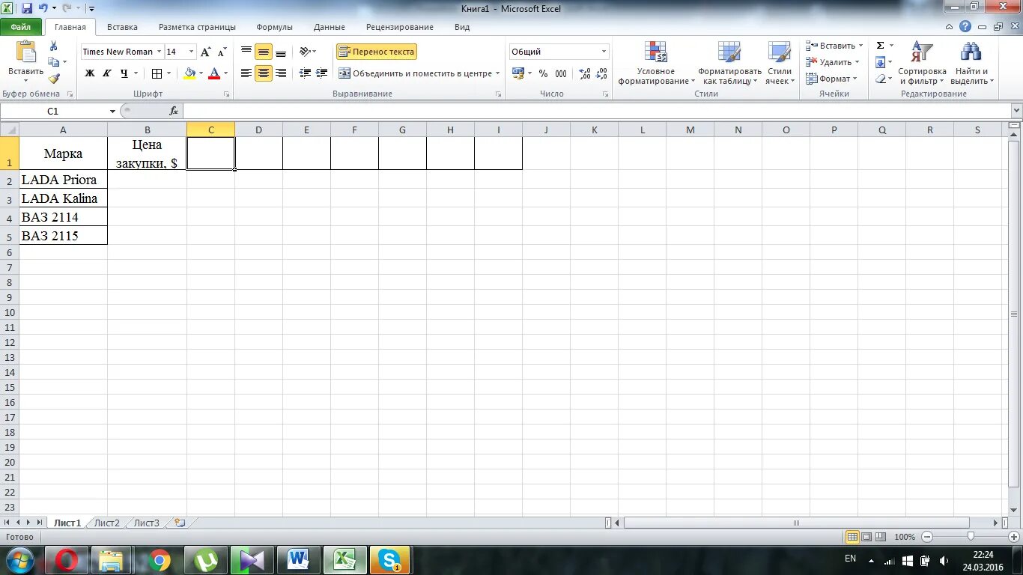Toggle bottom vertical alignment

pyautogui.click(x=281, y=52)
